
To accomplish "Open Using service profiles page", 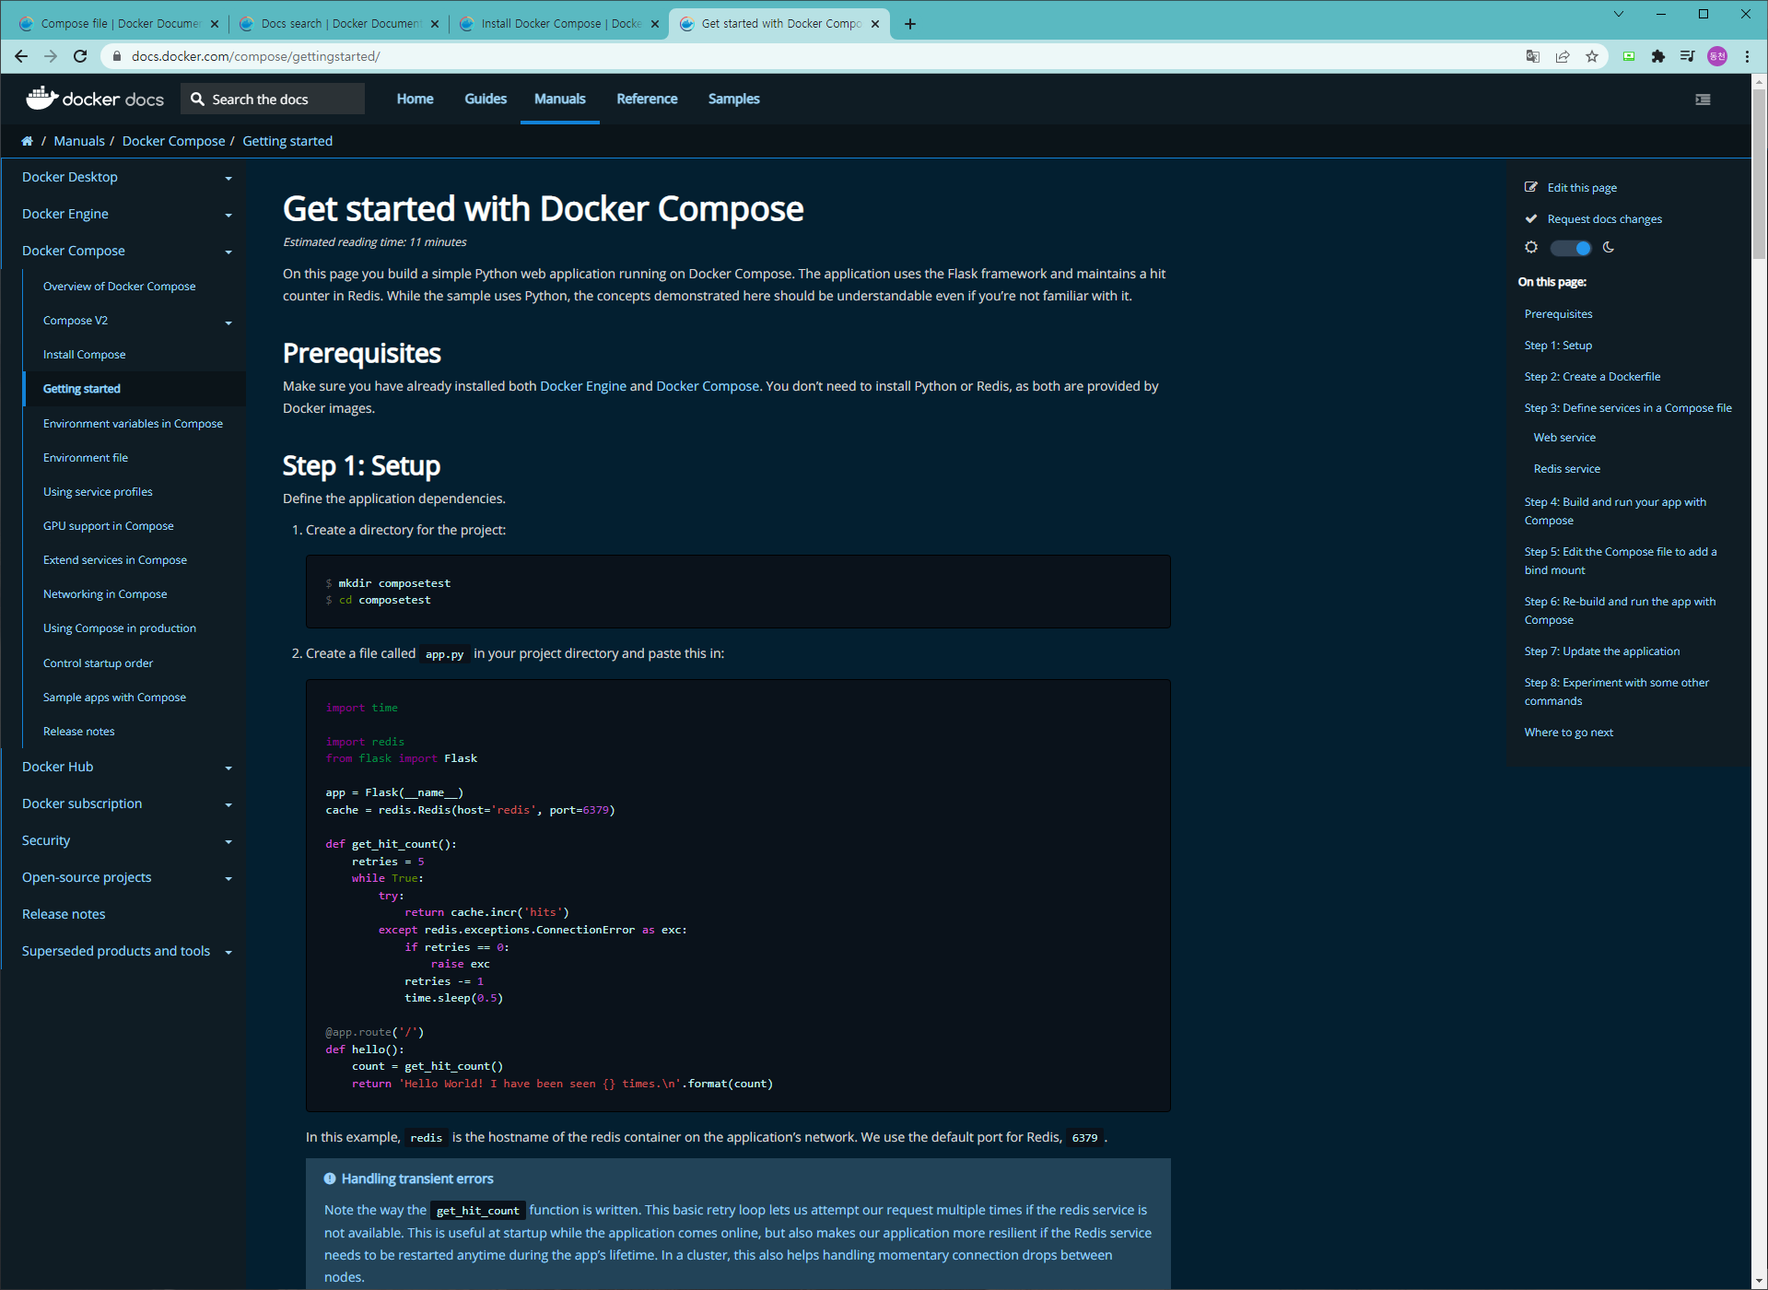I will pos(98,492).
